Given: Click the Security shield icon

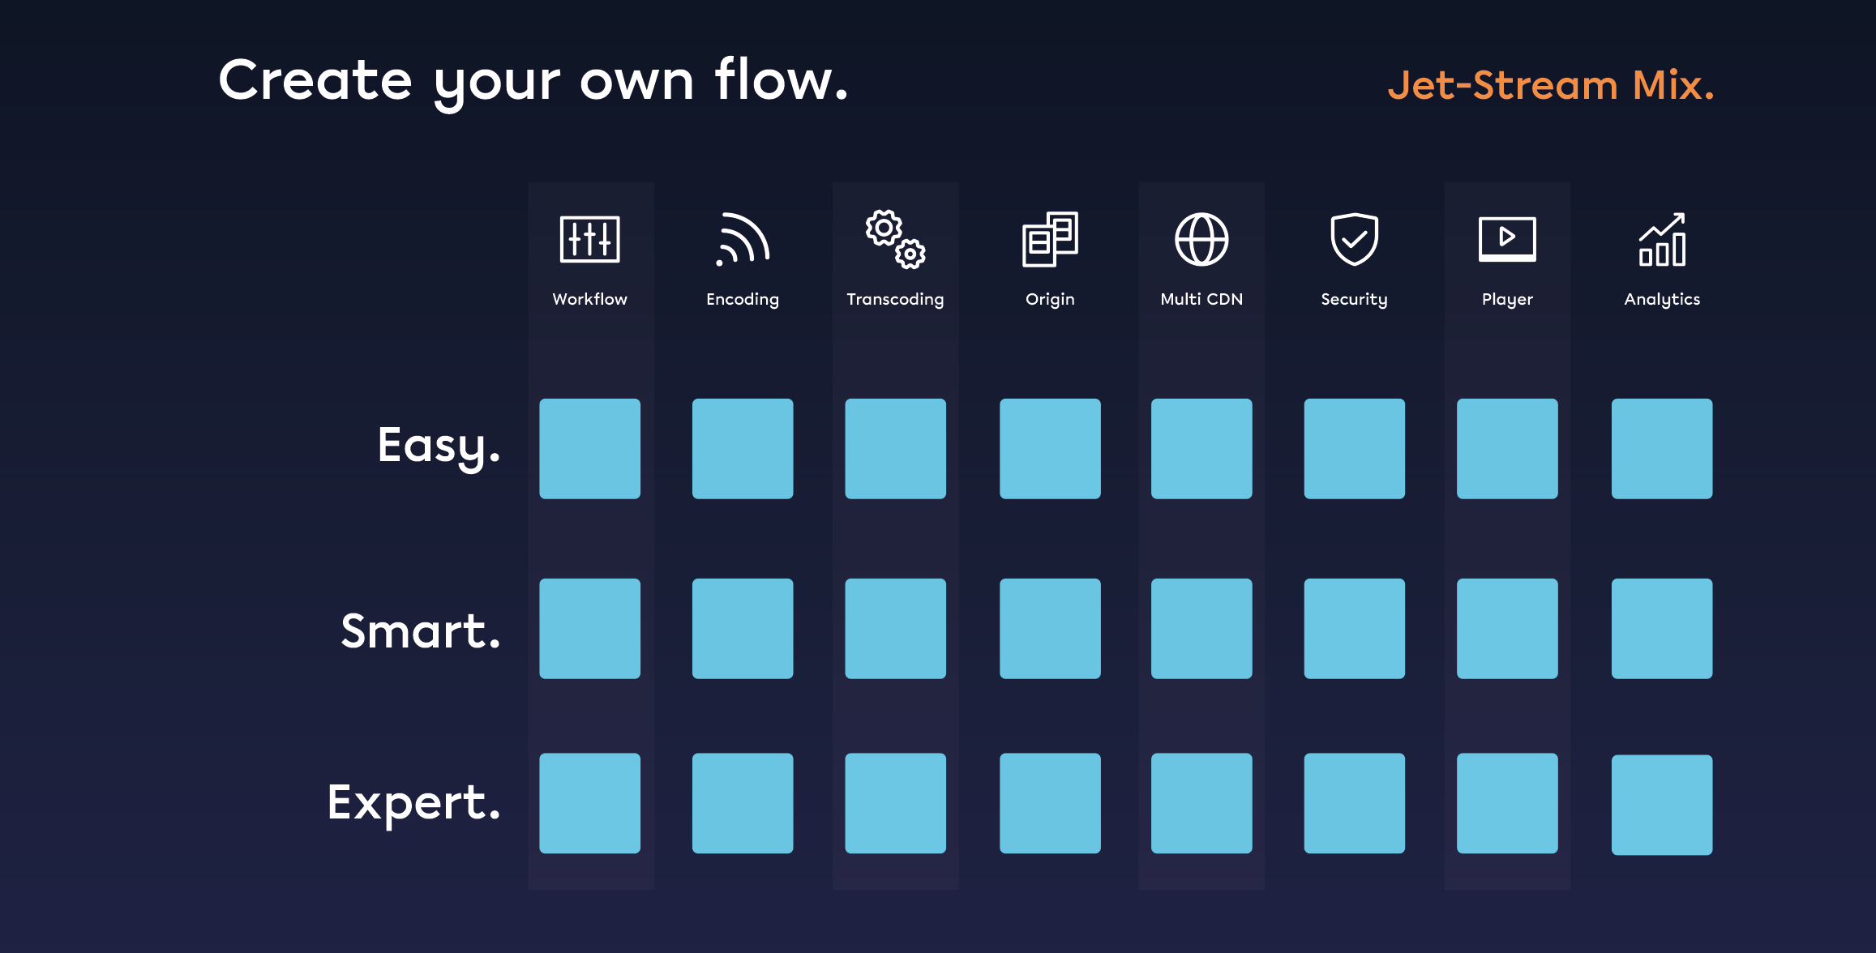Looking at the screenshot, I should click(1354, 239).
